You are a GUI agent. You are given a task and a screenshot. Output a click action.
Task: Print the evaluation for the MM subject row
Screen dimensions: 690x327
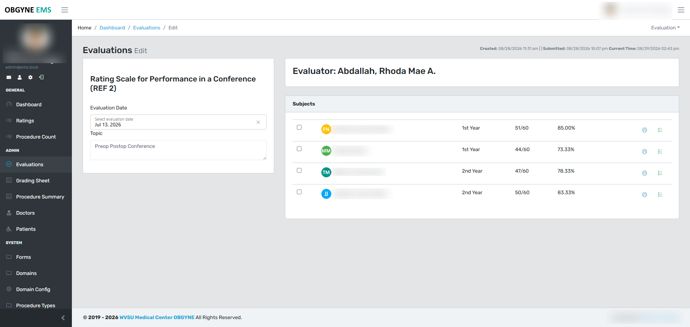pos(644,151)
